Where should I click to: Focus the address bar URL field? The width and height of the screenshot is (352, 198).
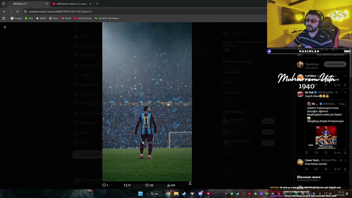(x=143, y=12)
